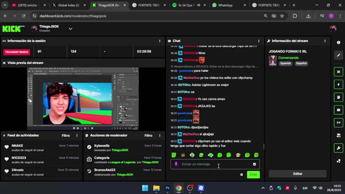The height and width of the screenshot is (194, 345).
Task: Select the brown bear-face emote
Action: pos(183,155)
